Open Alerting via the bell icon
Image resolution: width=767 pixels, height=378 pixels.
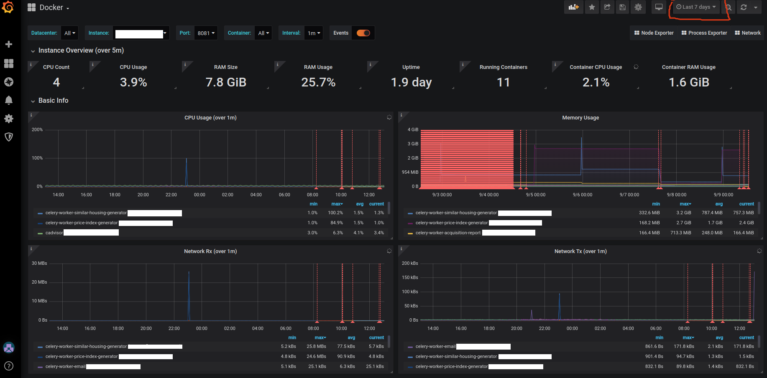(x=9, y=100)
